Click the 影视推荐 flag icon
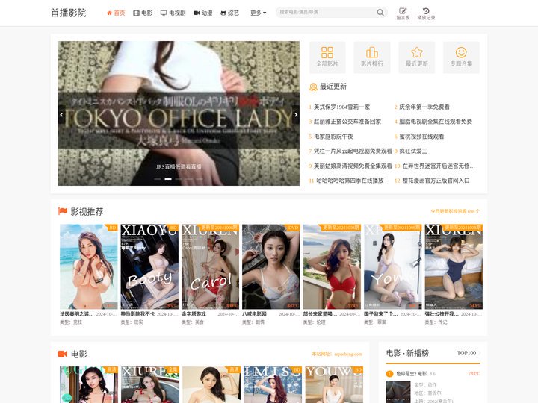The height and width of the screenshot is (403, 538). pos(63,211)
